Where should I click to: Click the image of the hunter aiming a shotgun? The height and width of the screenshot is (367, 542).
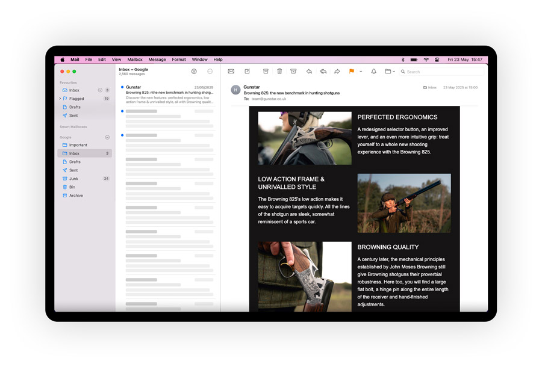tap(404, 203)
